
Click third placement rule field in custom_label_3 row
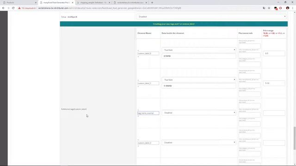click(250, 154)
